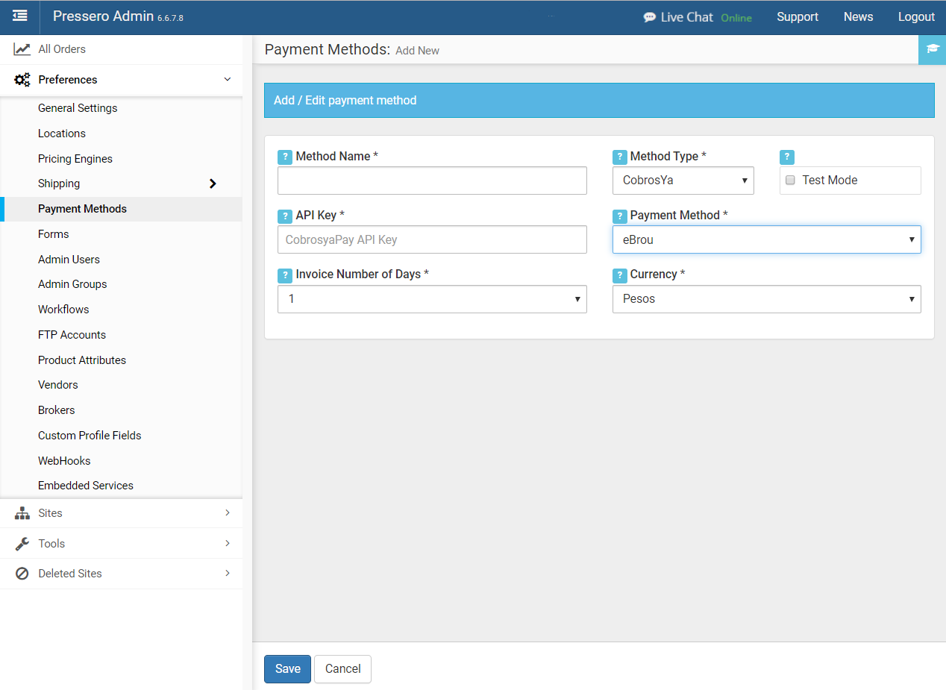Open the Invoice Number of Days dropdown

coord(432,299)
